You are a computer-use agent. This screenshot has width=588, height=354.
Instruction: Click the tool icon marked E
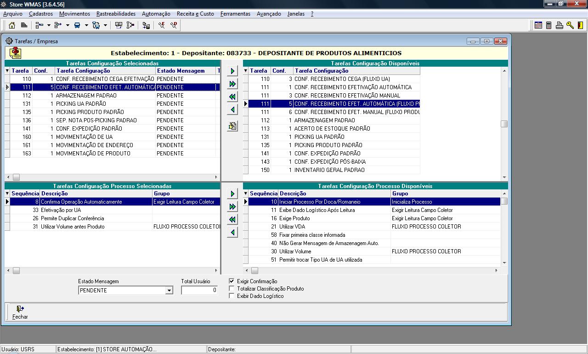click(x=162, y=25)
